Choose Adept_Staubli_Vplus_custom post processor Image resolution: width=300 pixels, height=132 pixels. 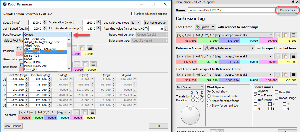click(42, 42)
